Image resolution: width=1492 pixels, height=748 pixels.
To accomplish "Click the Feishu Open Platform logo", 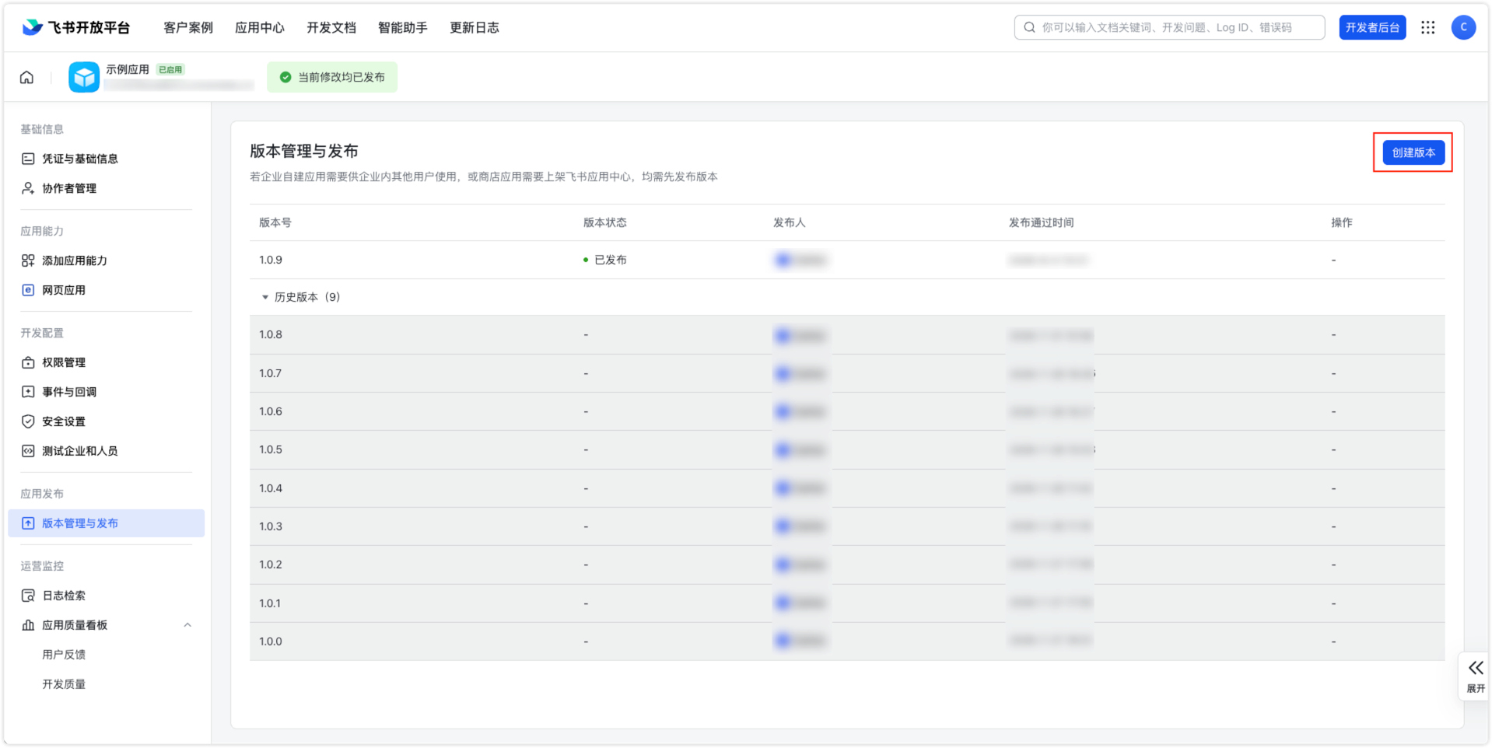I will tap(75, 27).
